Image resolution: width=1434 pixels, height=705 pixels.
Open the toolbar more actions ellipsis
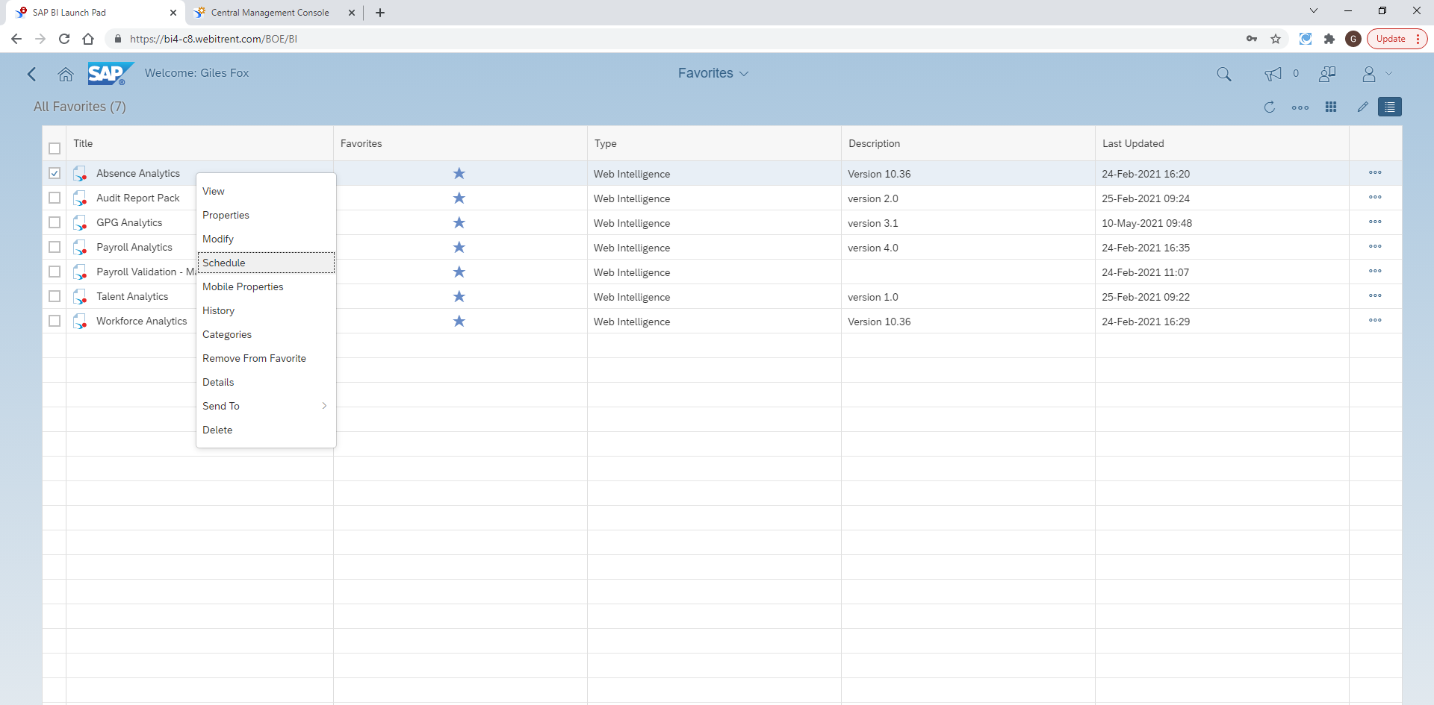1300,107
